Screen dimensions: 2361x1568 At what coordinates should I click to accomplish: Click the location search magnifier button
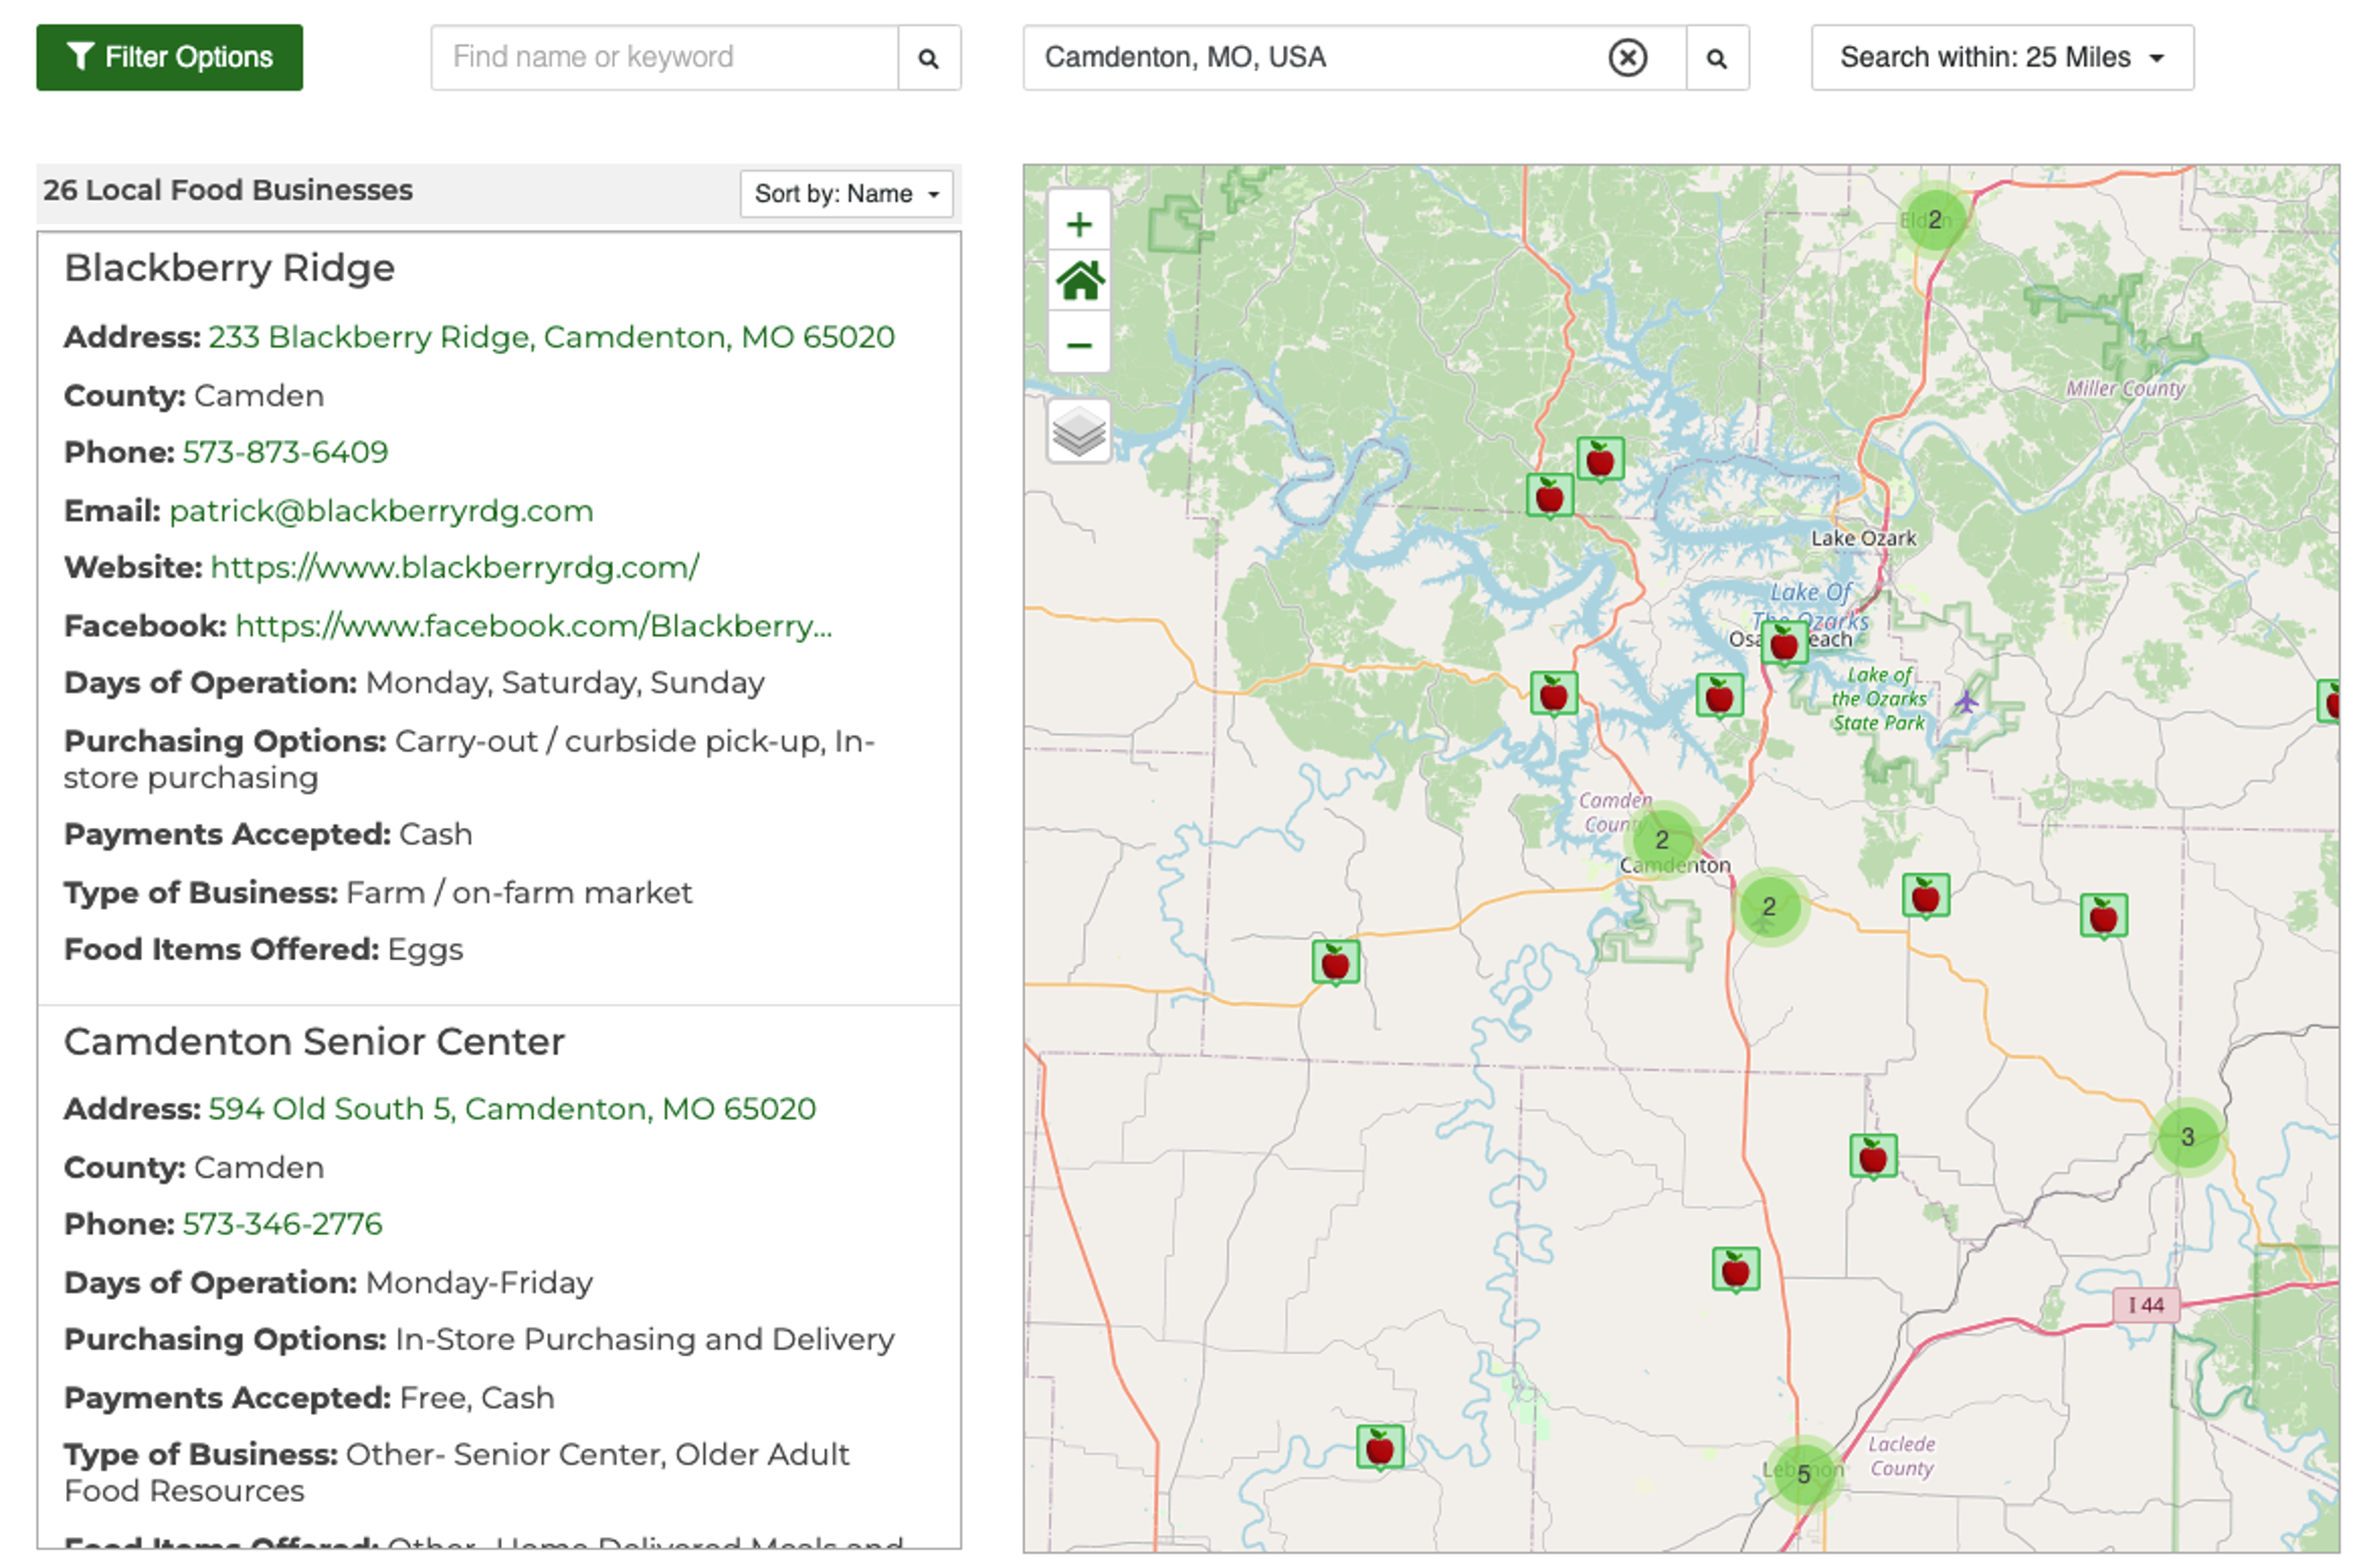click(x=1716, y=58)
